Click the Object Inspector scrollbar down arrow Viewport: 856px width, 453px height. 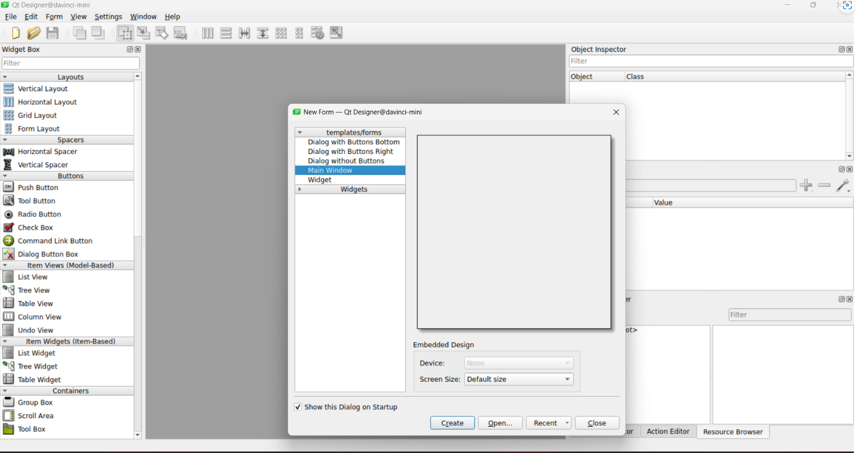click(x=849, y=156)
